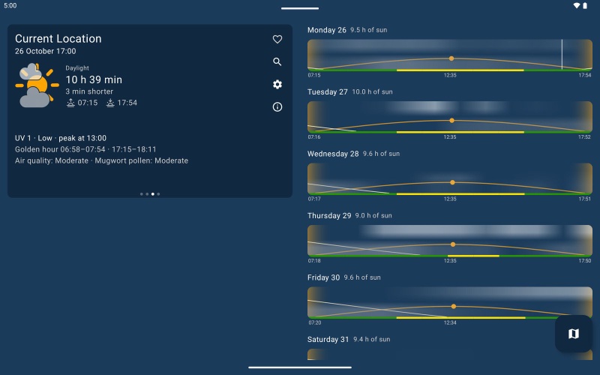The image size is (600, 375).
Task: Click the 07:15 sunrise label under Monday's chart
Action: pos(314,75)
